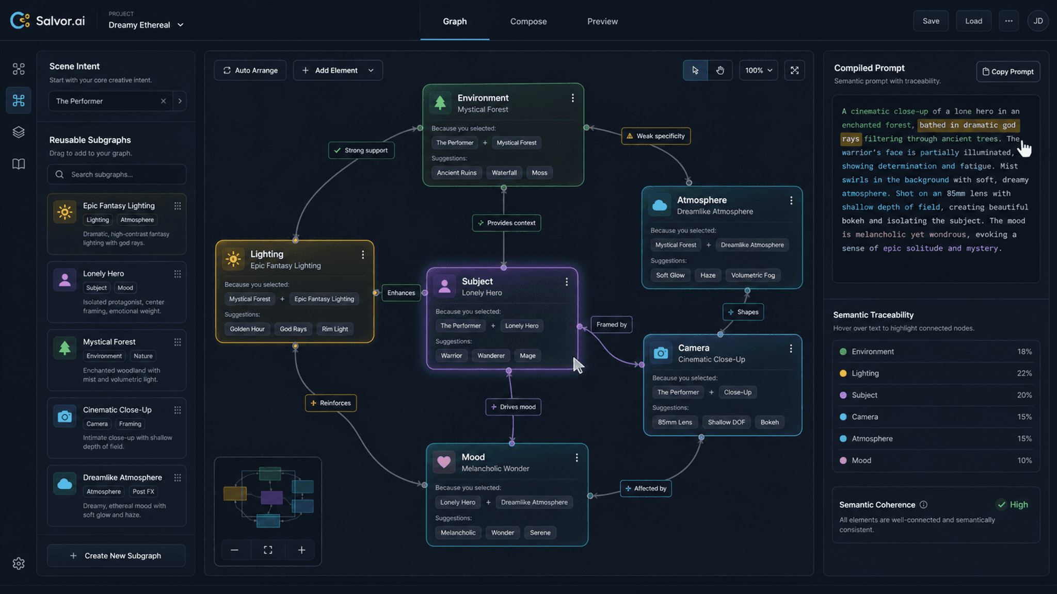Open the Dreamy Ethereal project dropdown
Image resolution: width=1057 pixels, height=594 pixels.
point(146,25)
